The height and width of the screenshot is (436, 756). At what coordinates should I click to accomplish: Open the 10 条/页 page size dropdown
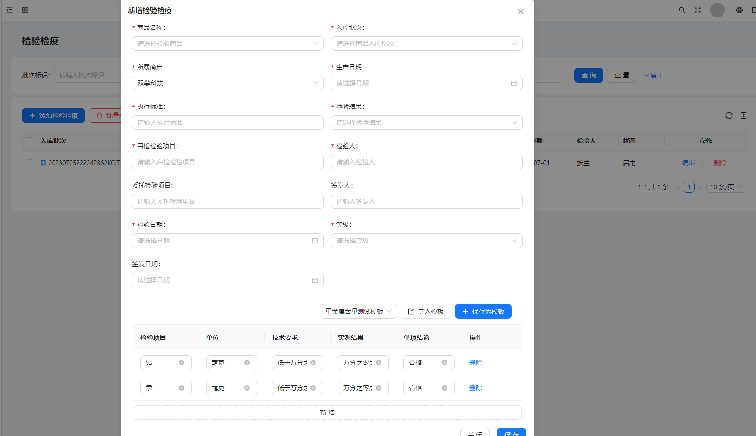click(727, 187)
